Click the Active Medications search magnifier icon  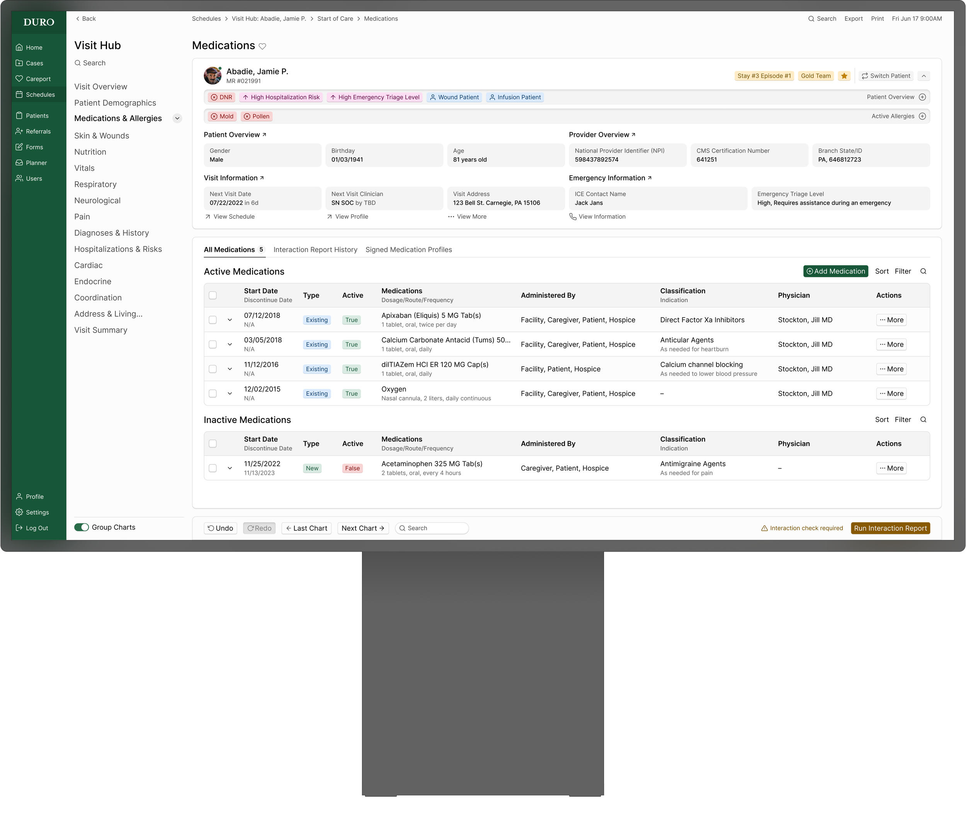[923, 272]
